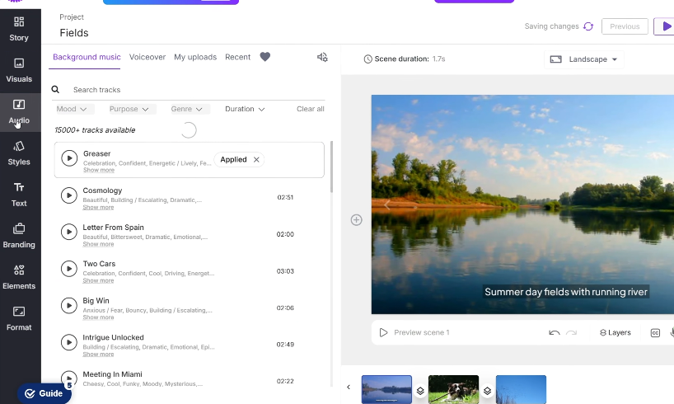Click the search magnifier icon

pos(55,90)
